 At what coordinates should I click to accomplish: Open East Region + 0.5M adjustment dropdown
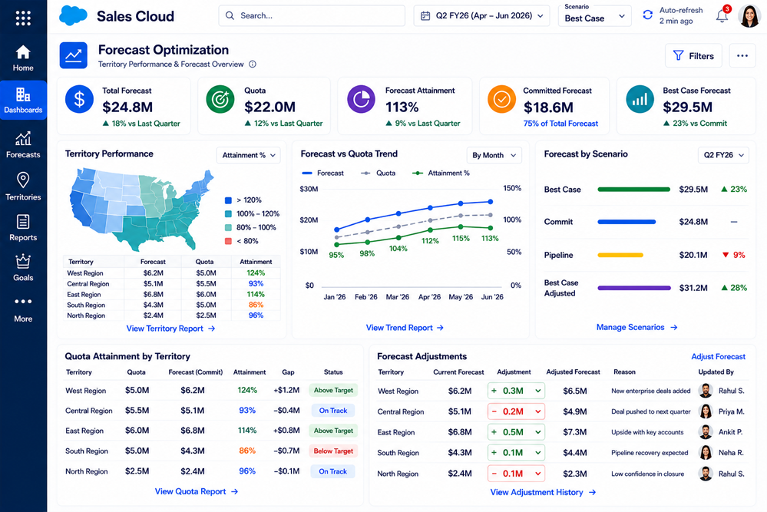pos(516,432)
